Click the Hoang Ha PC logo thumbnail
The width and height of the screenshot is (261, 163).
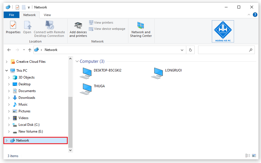pos(223,31)
